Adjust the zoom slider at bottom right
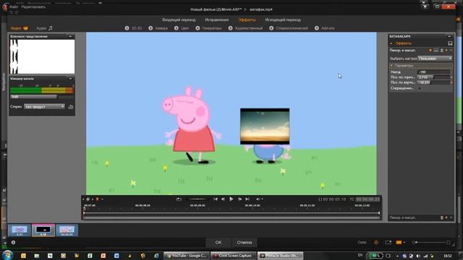The image size is (463, 260). (x=432, y=243)
